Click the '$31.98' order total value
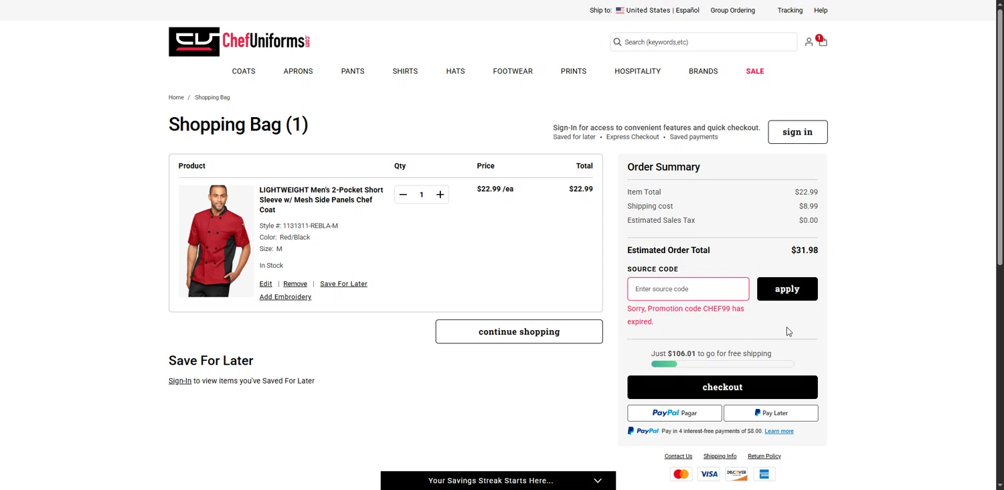The height and width of the screenshot is (490, 1004). [805, 250]
